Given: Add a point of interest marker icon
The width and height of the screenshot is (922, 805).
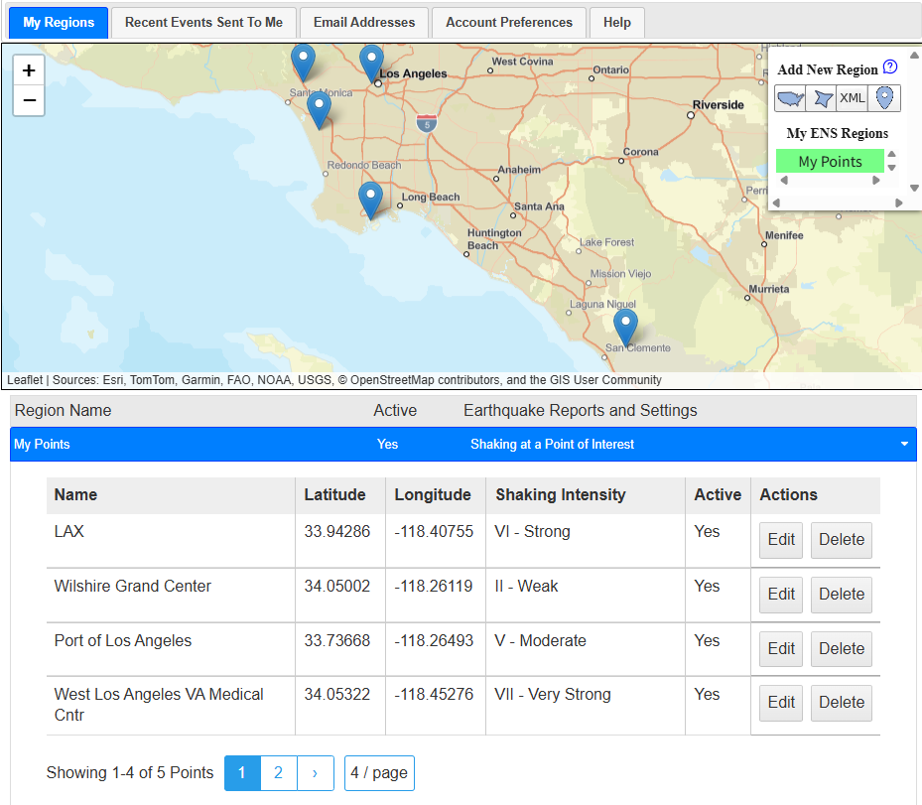Looking at the screenshot, I should [884, 98].
